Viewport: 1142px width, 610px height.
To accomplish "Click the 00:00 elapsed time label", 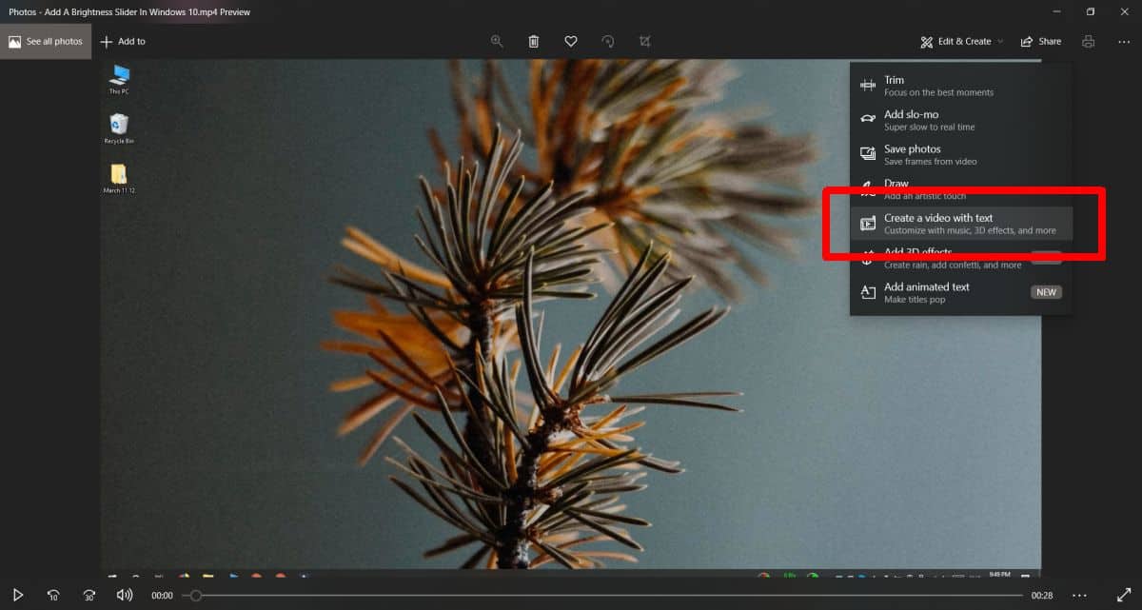I will pyautogui.click(x=163, y=596).
